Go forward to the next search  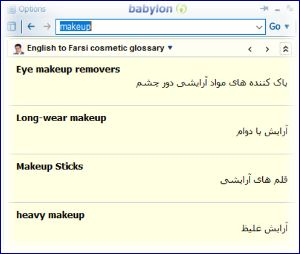(47, 26)
